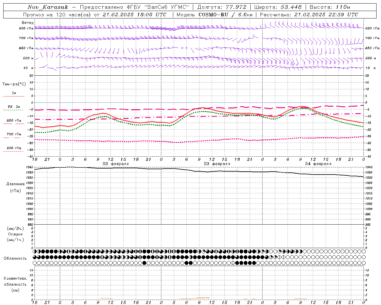Click the Td 2м dew point legend entry
The image size is (381, 305).
pos(14,107)
